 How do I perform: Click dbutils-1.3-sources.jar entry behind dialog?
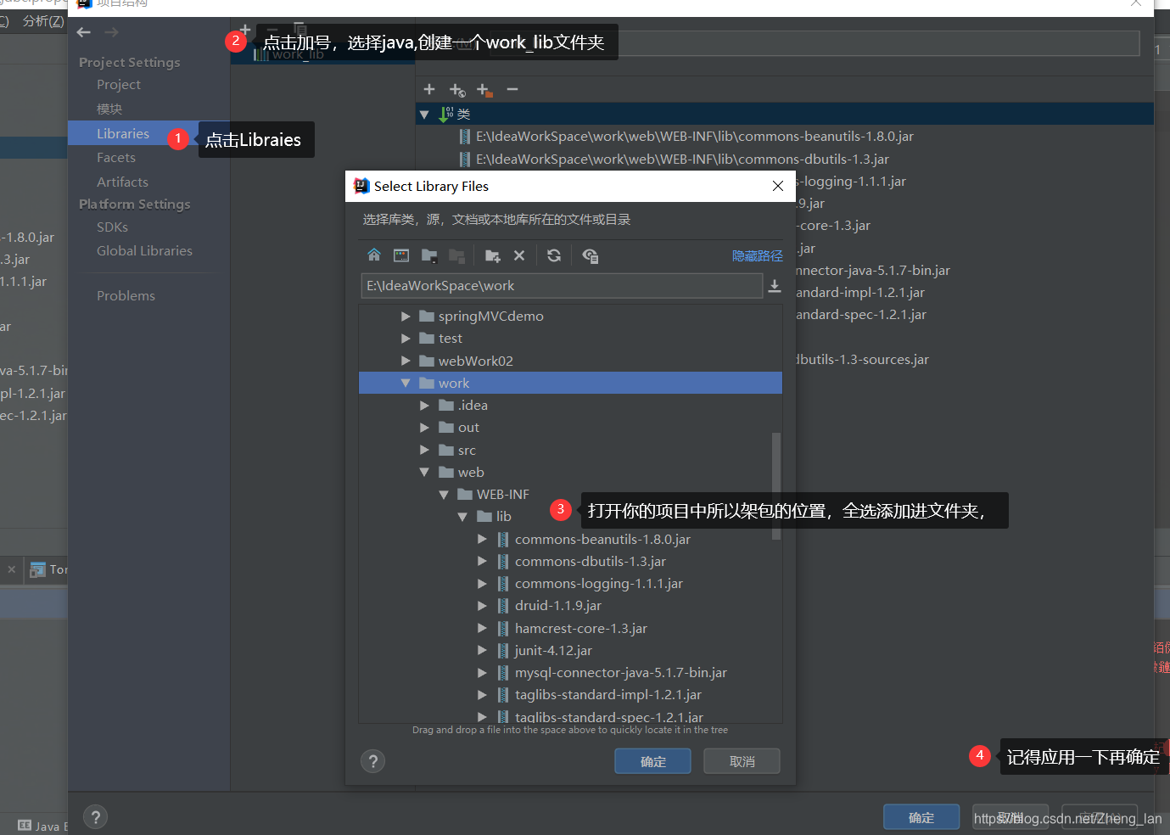863,360
